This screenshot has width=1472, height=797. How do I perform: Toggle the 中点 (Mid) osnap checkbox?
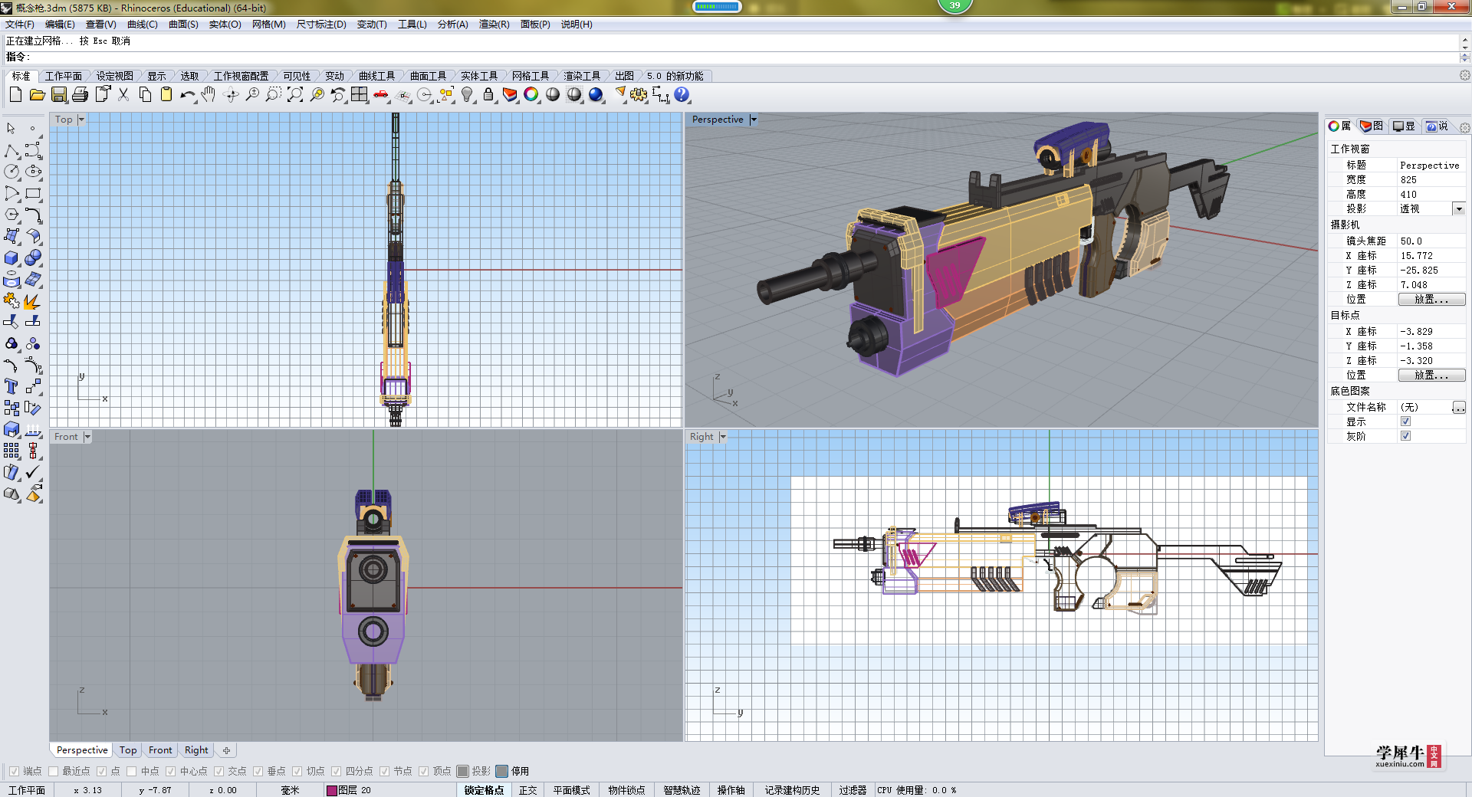131,771
